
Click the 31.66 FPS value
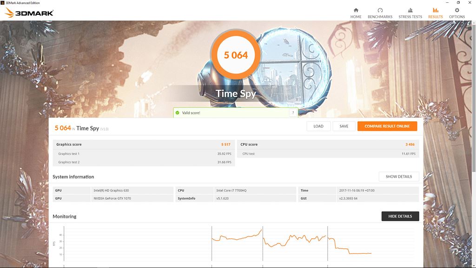point(224,162)
